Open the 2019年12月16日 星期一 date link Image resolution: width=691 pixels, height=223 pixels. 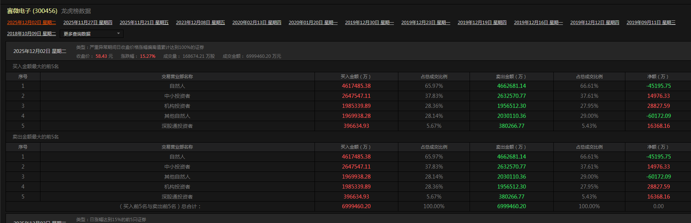point(539,23)
